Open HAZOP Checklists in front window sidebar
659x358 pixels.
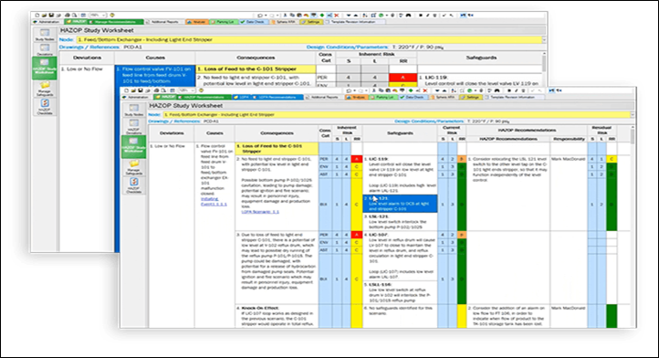[133, 185]
